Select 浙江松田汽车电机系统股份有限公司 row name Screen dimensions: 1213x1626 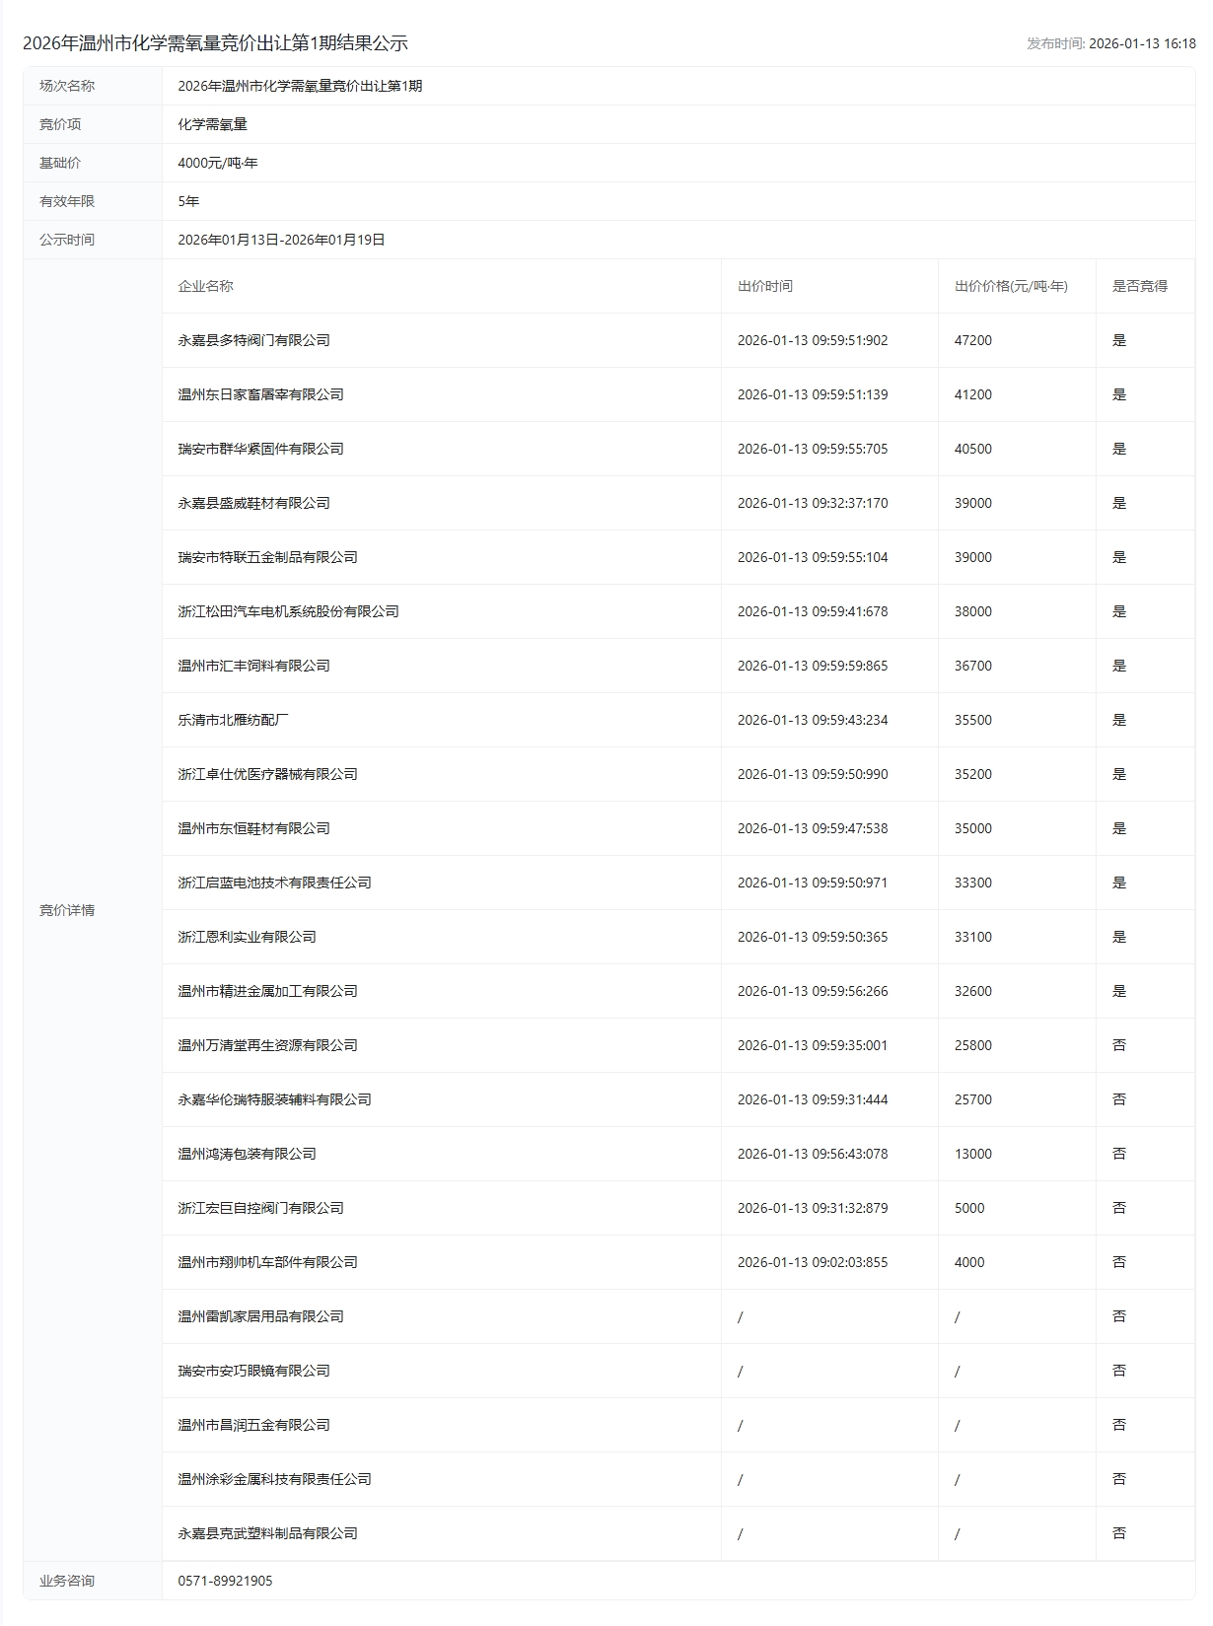(288, 611)
